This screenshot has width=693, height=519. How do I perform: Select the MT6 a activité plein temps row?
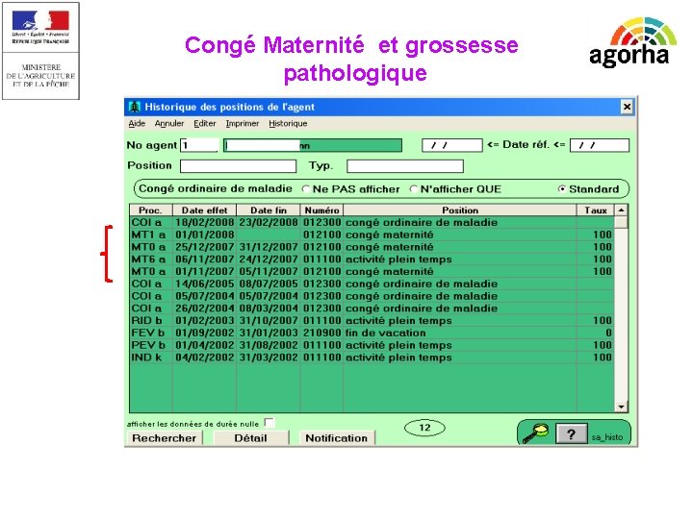tap(372, 259)
